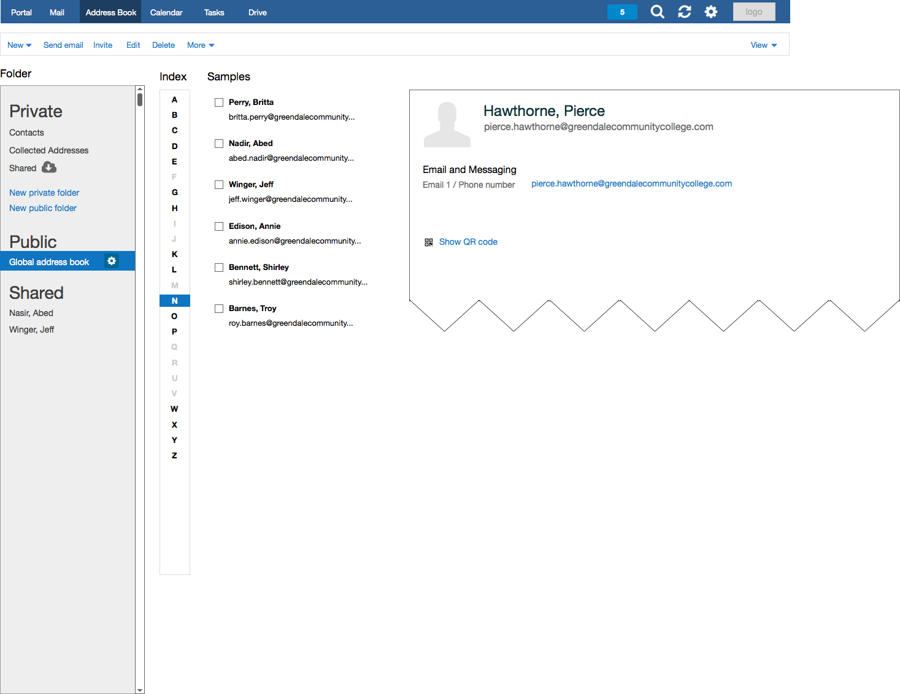900x694 pixels.
Task: Open the New dropdown menu
Action: coord(20,45)
